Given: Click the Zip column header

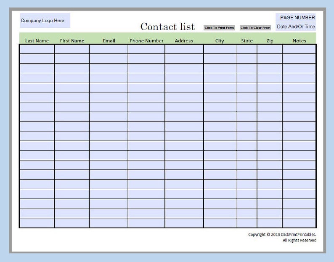Looking at the screenshot, I should coord(270,41).
